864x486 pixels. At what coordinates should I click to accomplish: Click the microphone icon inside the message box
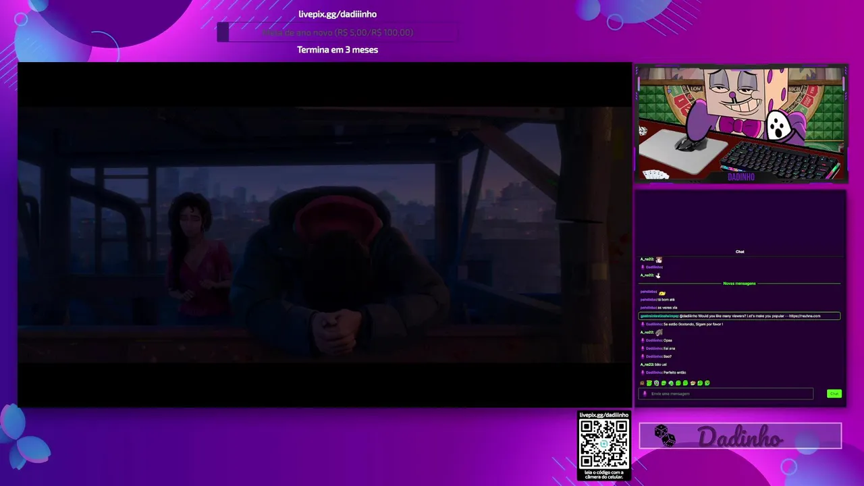645,394
